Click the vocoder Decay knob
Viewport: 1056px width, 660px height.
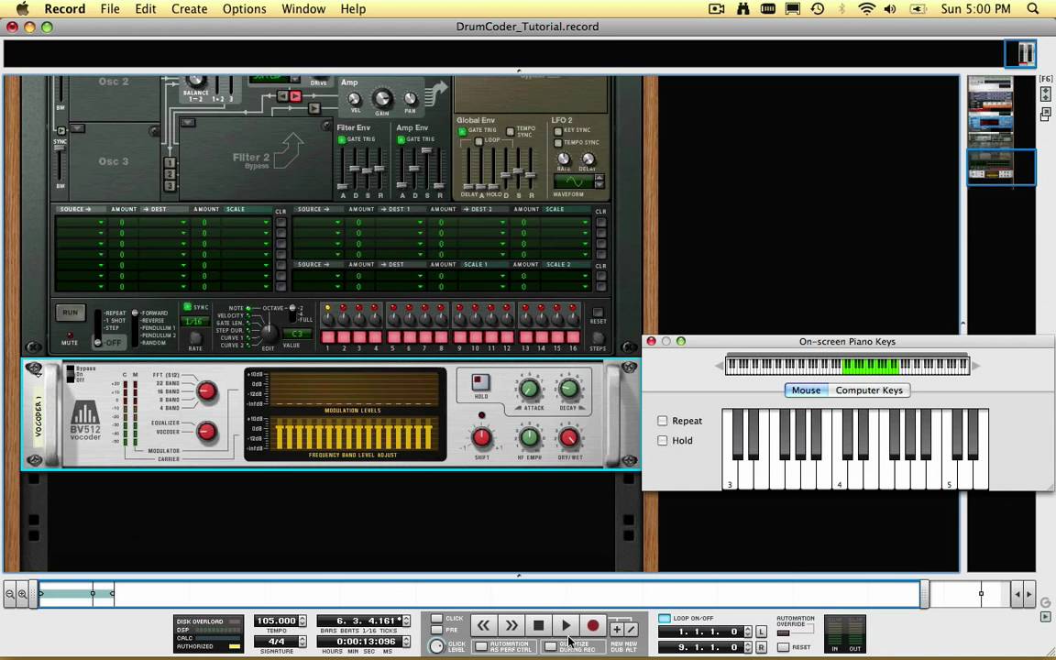tap(568, 389)
